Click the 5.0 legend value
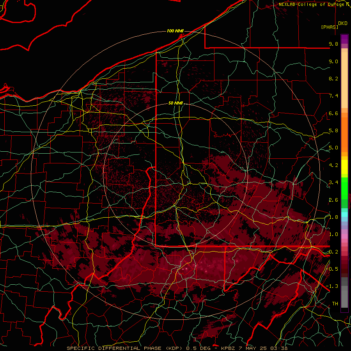 click(x=333, y=148)
